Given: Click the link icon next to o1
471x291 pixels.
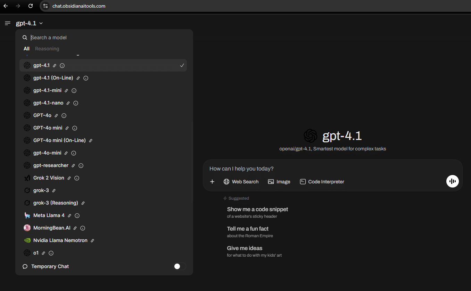Looking at the screenshot, I should point(43,253).
